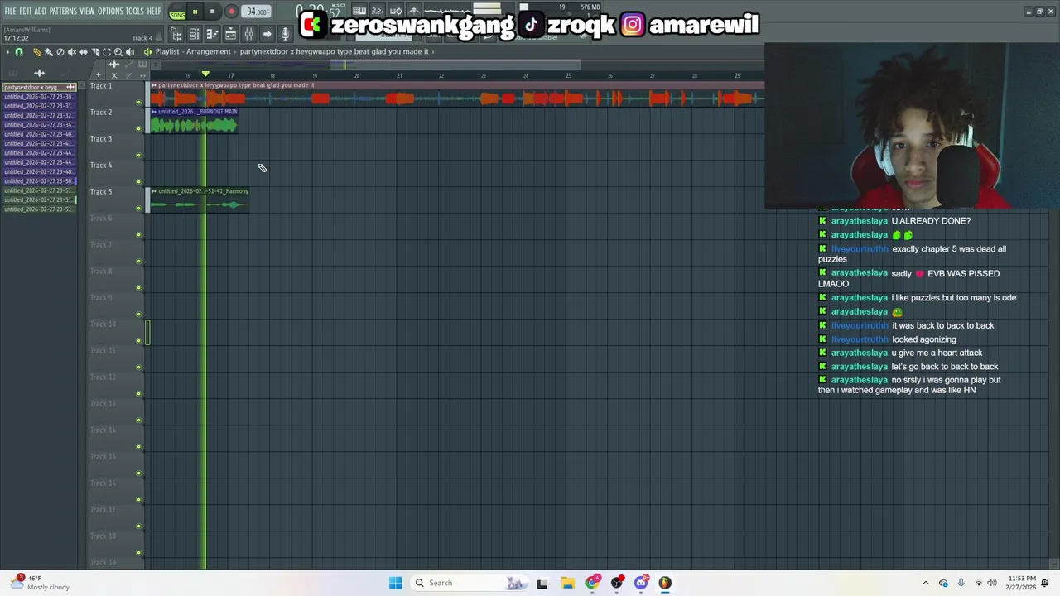
Task: Click the 94.000 tempo field
Action: point(257,12)
